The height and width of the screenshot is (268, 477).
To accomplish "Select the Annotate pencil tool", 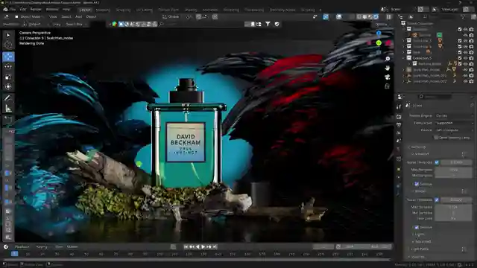I will (x=8, y=98).
